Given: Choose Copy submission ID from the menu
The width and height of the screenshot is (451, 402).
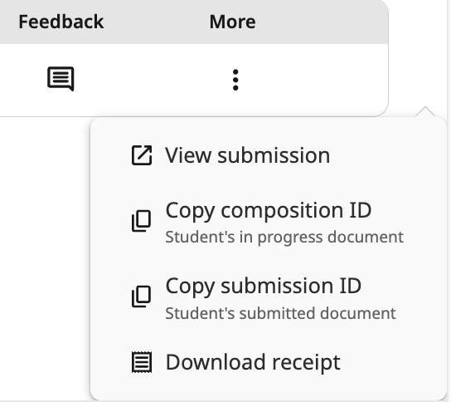Looking at the screenshot, I should (x=268, y=298).
